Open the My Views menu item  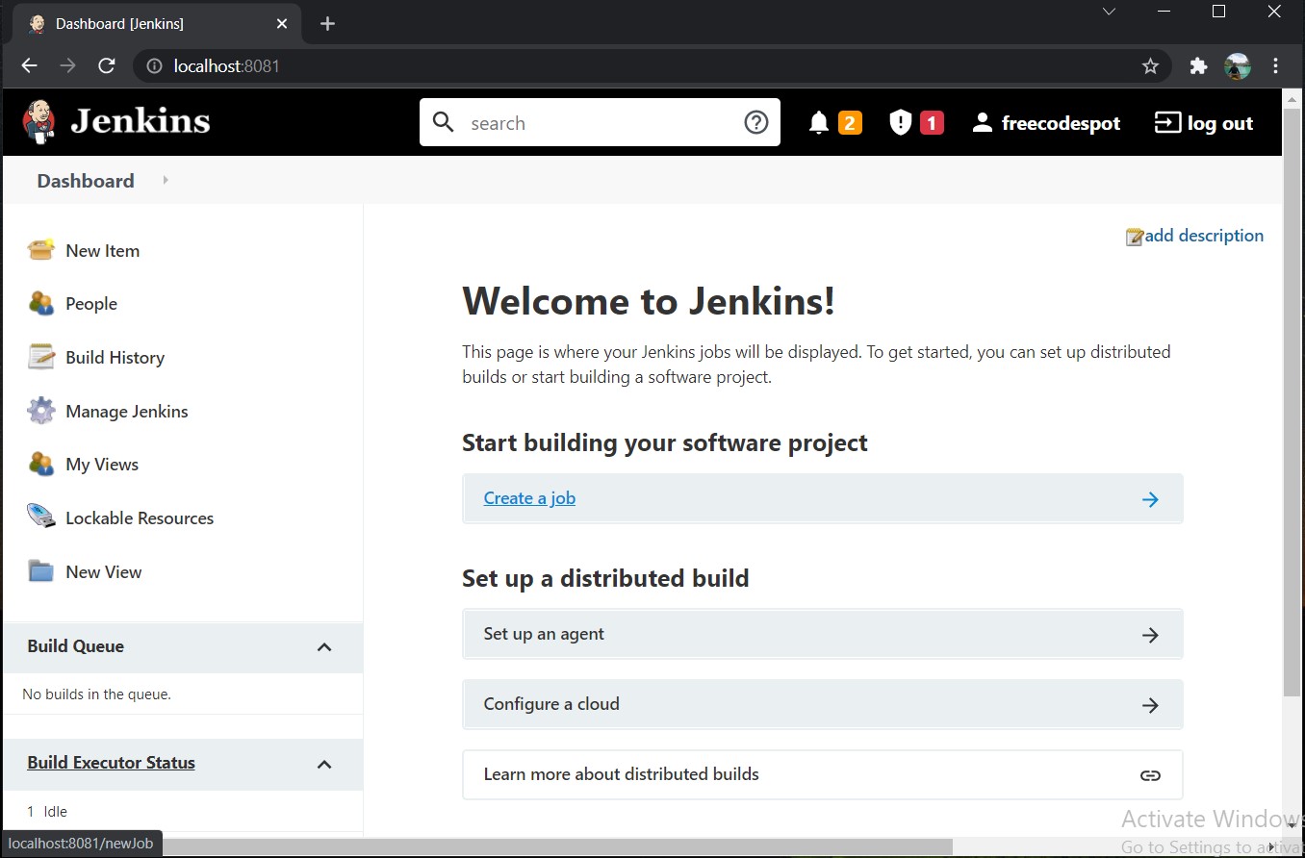tap(102, 465)
